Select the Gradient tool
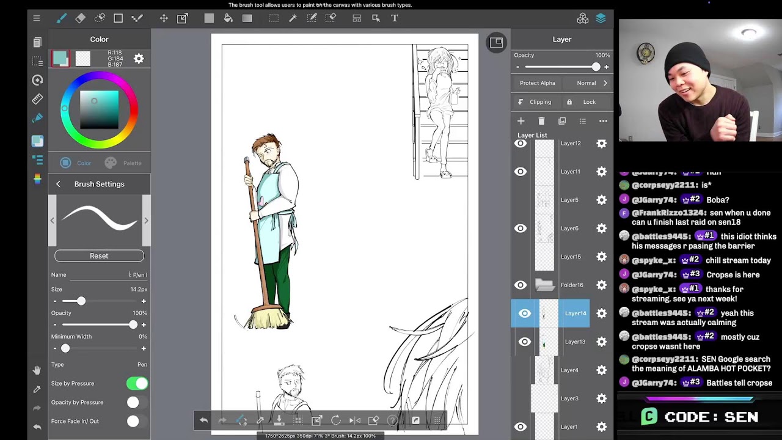The width and height of the screenshot is (782, 440). coord(247,18)
